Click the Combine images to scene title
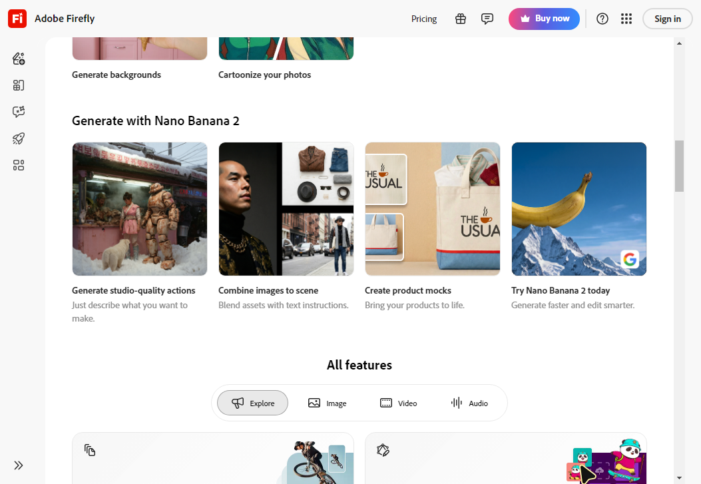 268,290
